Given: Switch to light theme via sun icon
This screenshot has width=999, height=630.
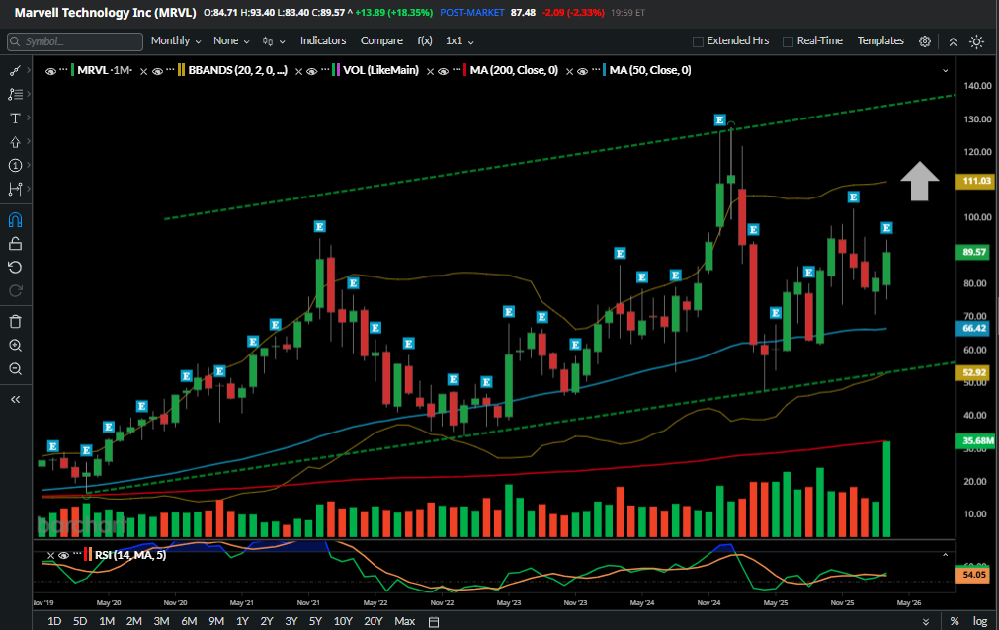Looking at the screenshot, I should (976, 41).
